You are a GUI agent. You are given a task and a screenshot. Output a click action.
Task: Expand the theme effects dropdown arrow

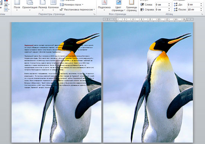(9, 10)
